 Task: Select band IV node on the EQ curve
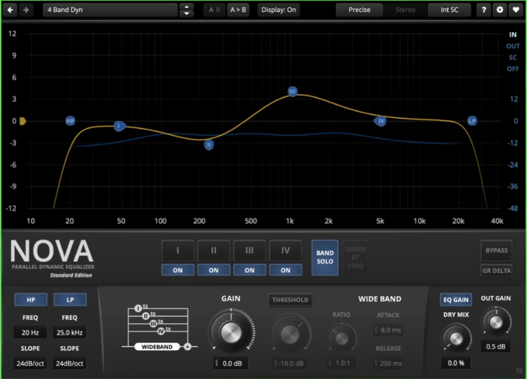tap(380, 121)
